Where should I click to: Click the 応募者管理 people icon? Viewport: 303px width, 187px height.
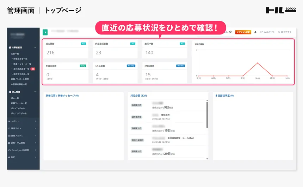10,47
